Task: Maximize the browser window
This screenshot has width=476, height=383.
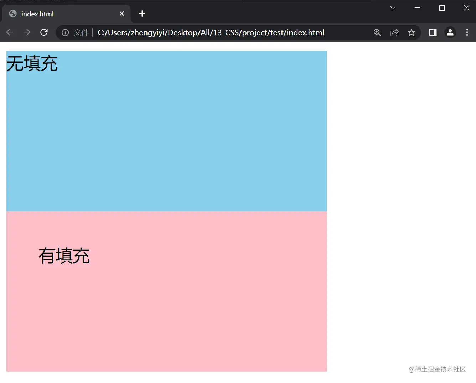Action: coord(442,8)
